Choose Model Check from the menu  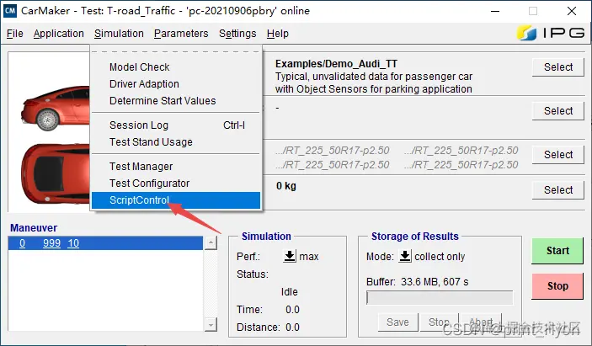pos(176,67)
